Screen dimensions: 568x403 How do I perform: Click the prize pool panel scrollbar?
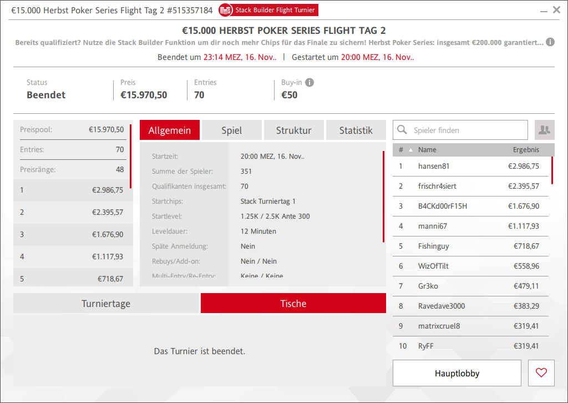pyautogui.click(x=130, y=157)
